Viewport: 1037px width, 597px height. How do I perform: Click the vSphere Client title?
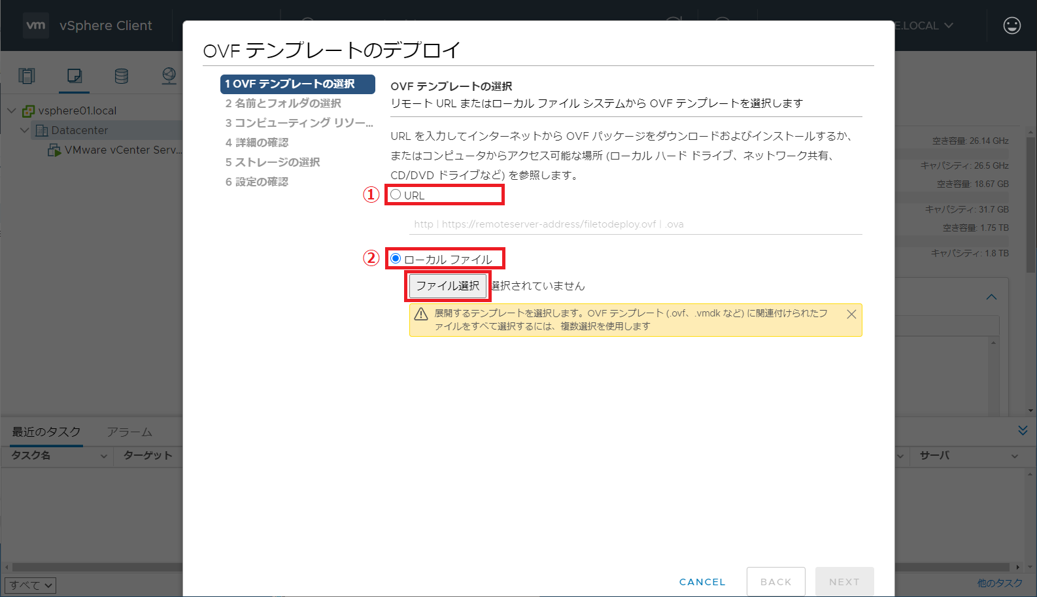(105, 26)
